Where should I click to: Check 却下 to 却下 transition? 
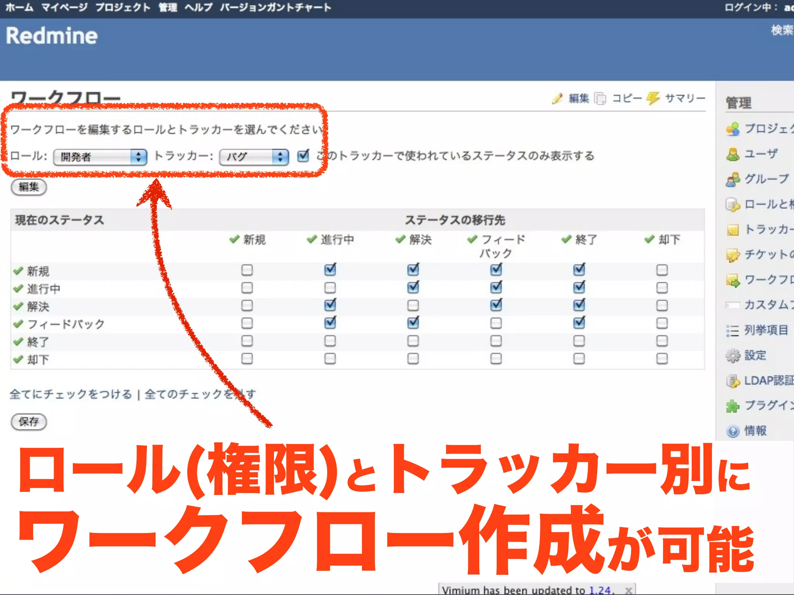(662, 359)
